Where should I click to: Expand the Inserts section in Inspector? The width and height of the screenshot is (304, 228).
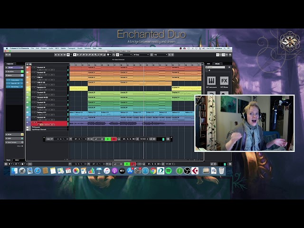[14, 76]
